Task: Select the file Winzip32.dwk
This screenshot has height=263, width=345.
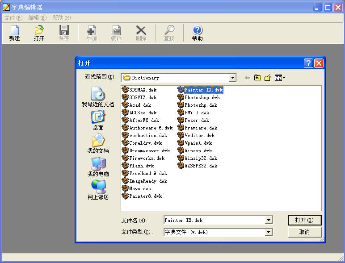Action: 198,158
